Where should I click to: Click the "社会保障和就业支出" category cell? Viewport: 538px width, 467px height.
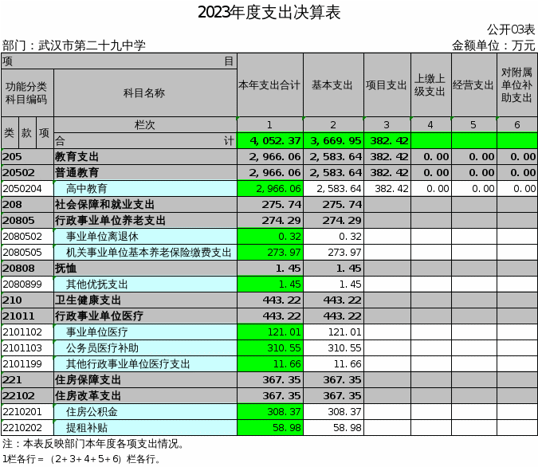click(x=144, y=205)
